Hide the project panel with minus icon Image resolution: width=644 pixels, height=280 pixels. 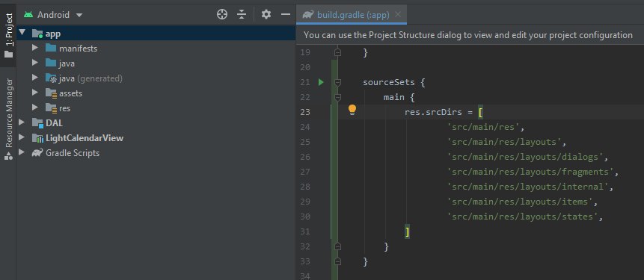[286, 15]
